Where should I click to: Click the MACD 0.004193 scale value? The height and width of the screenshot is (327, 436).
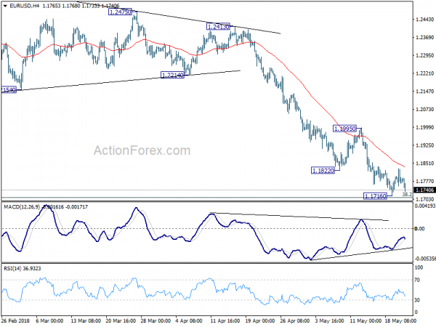coord(425,206)
